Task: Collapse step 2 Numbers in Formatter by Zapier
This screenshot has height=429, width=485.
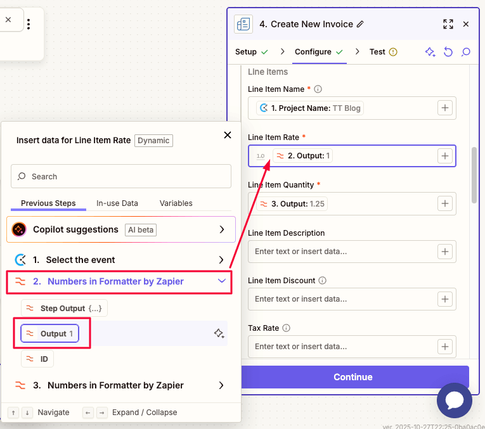Action: [x=119, y=281]
